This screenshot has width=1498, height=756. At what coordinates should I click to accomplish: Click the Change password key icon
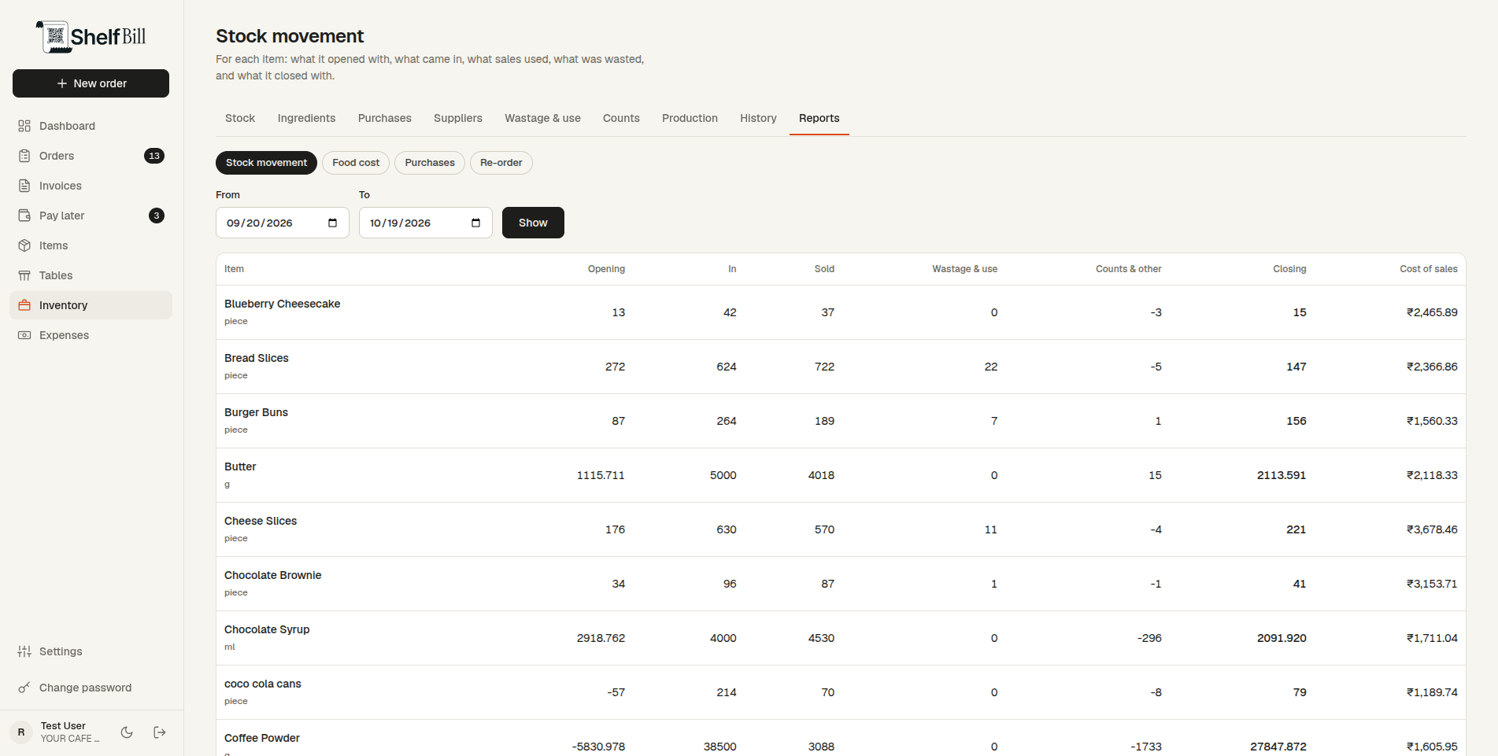(x=24, y=688)
